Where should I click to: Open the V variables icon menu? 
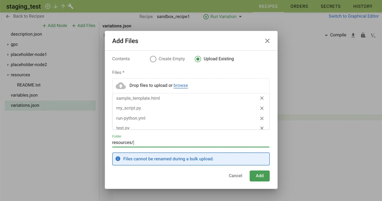click(x=373, y=35)
